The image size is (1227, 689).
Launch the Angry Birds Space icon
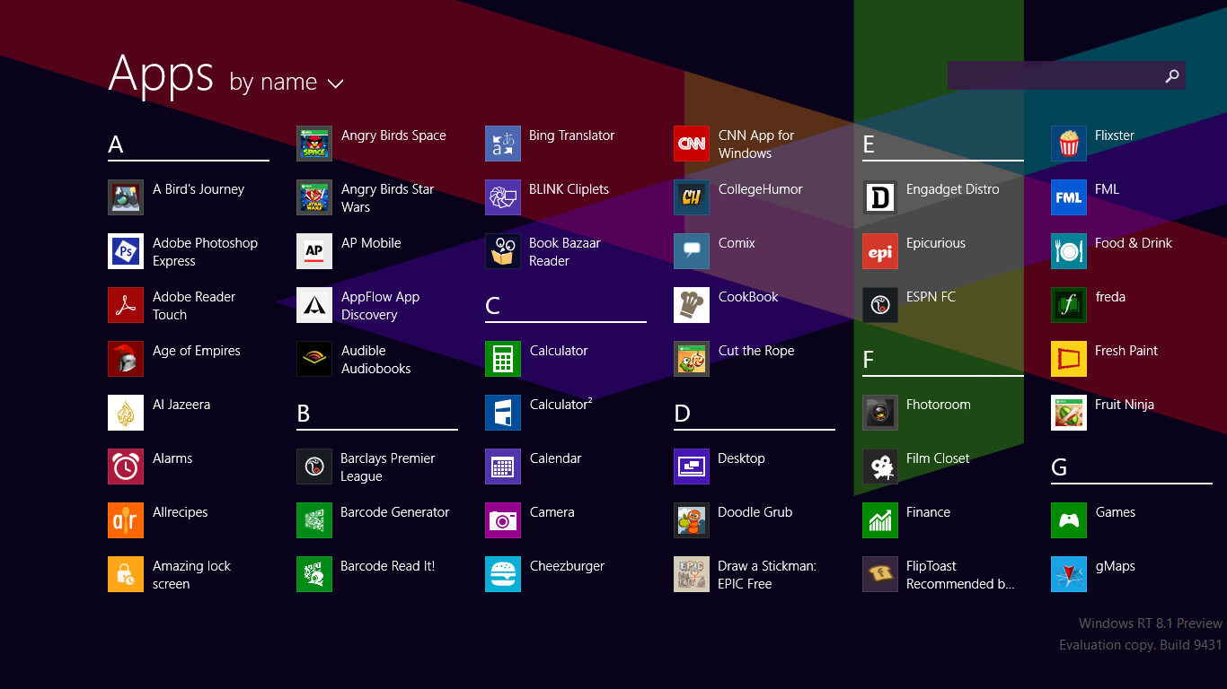tap(314, 144)
